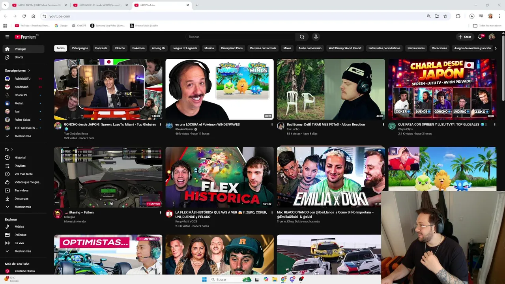Image resolution: width=505 pixels, height=284 pixels.
Task: Select the Pokémon filter chip
Action: click(x=138, y=48)
